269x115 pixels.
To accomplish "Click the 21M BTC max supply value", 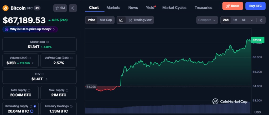I will (x=59, y=95).
